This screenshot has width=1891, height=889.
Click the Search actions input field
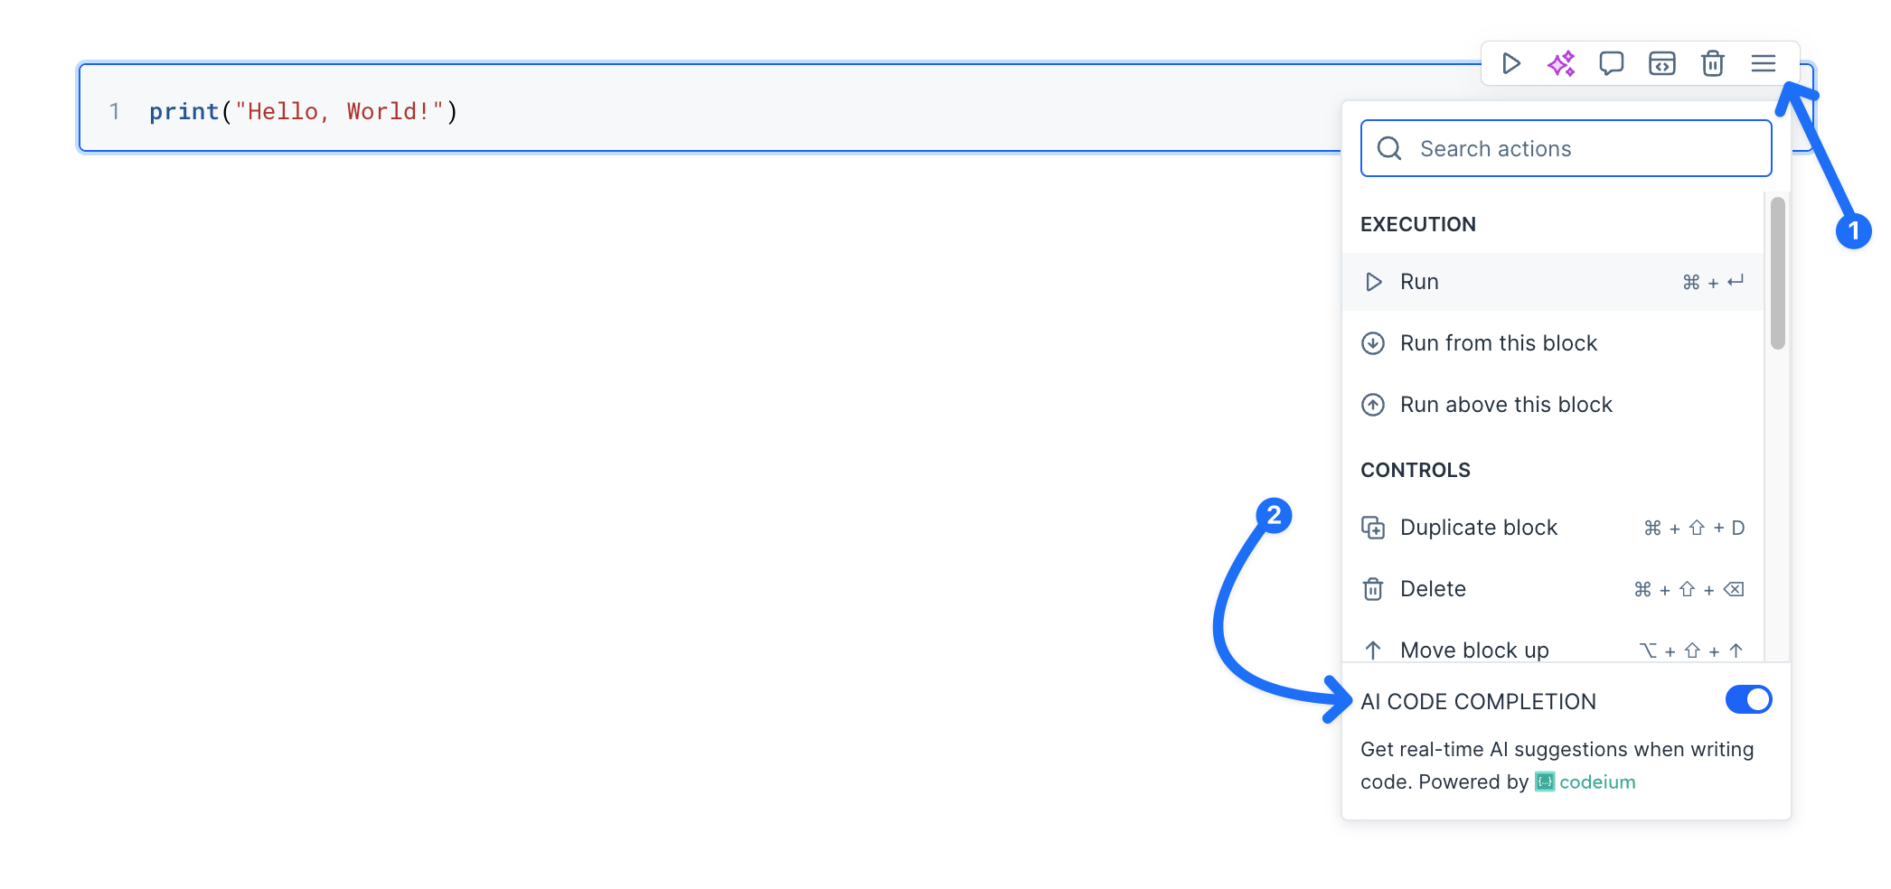pos(1566,148)
